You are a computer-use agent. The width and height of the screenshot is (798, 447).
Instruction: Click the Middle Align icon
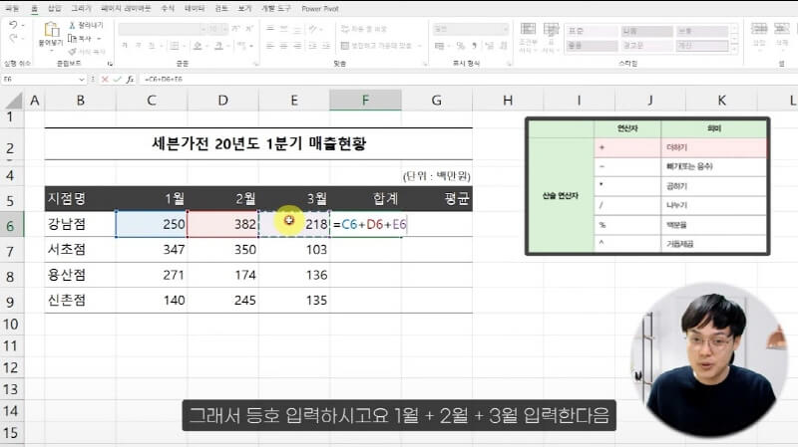pyautogui.click(x=283, y=29)
